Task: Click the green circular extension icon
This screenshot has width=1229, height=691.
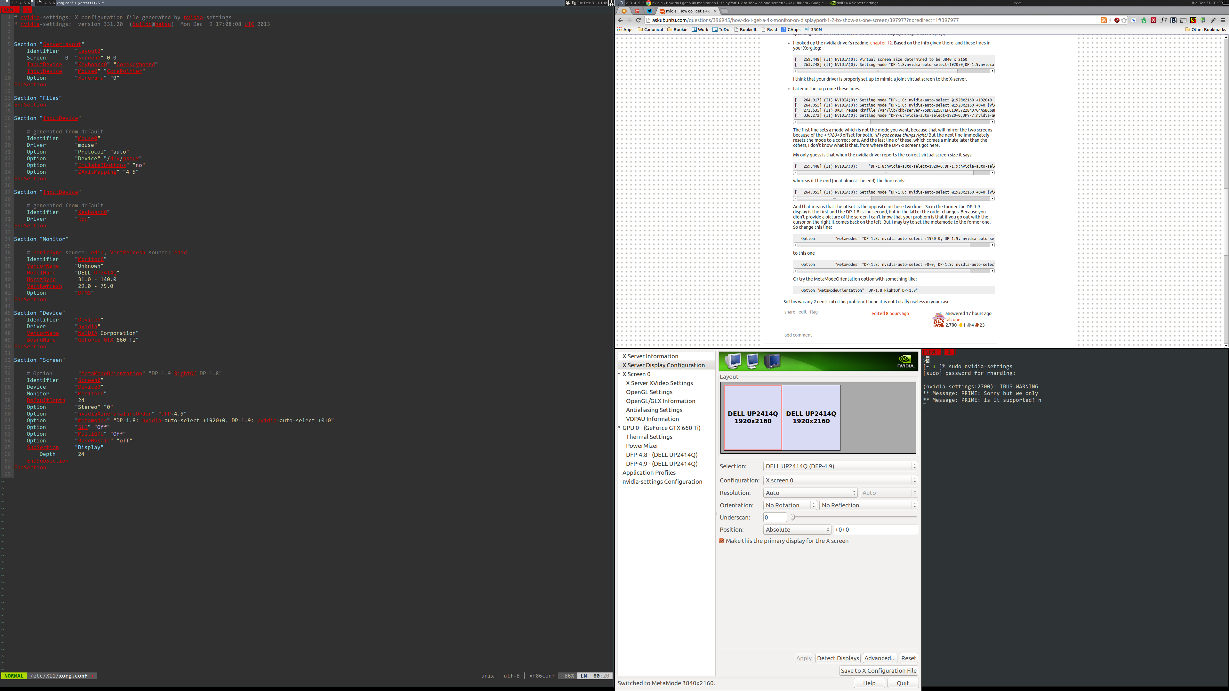Action: point(1144,20)
